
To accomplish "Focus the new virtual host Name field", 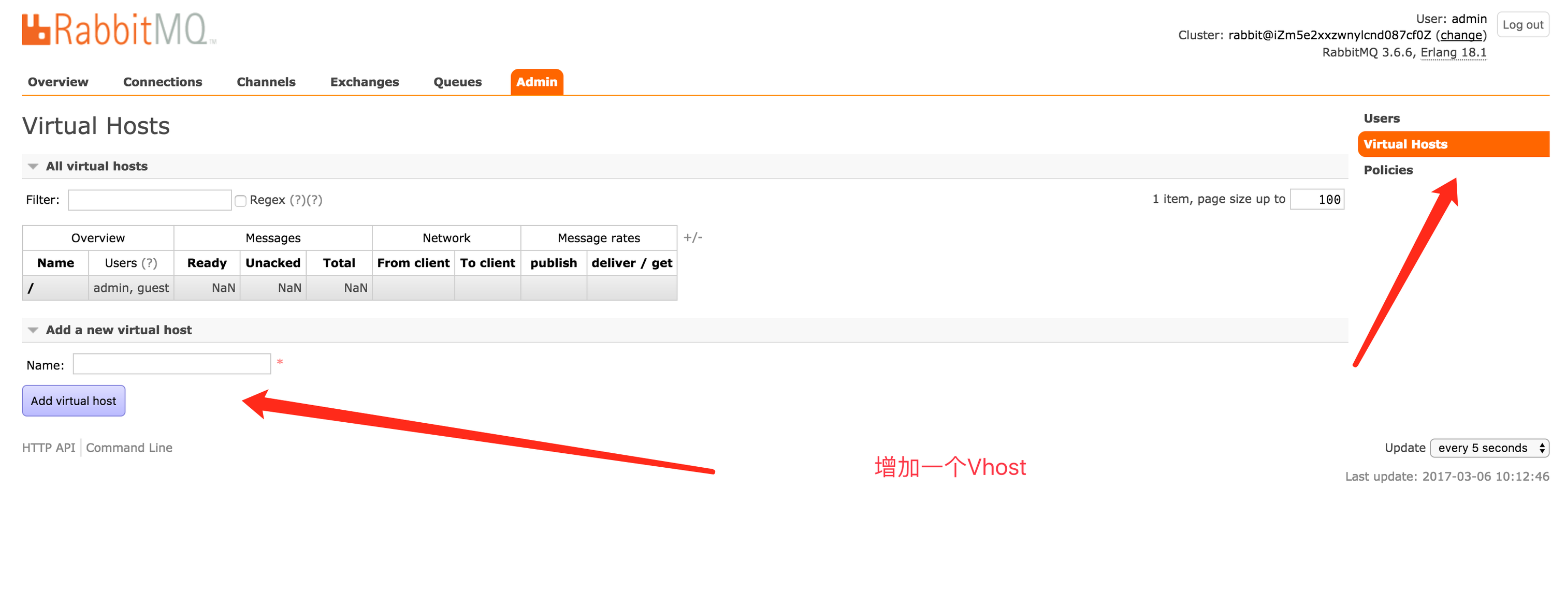I will pyautogui.click(x=171, y=364).
